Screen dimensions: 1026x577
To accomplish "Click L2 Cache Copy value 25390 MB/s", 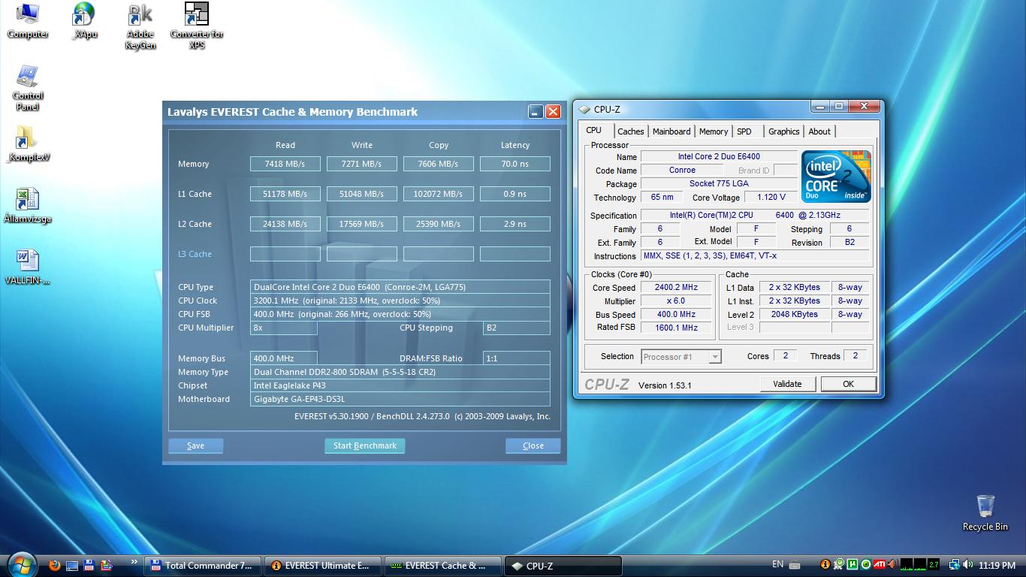I will tap(439, 224).
